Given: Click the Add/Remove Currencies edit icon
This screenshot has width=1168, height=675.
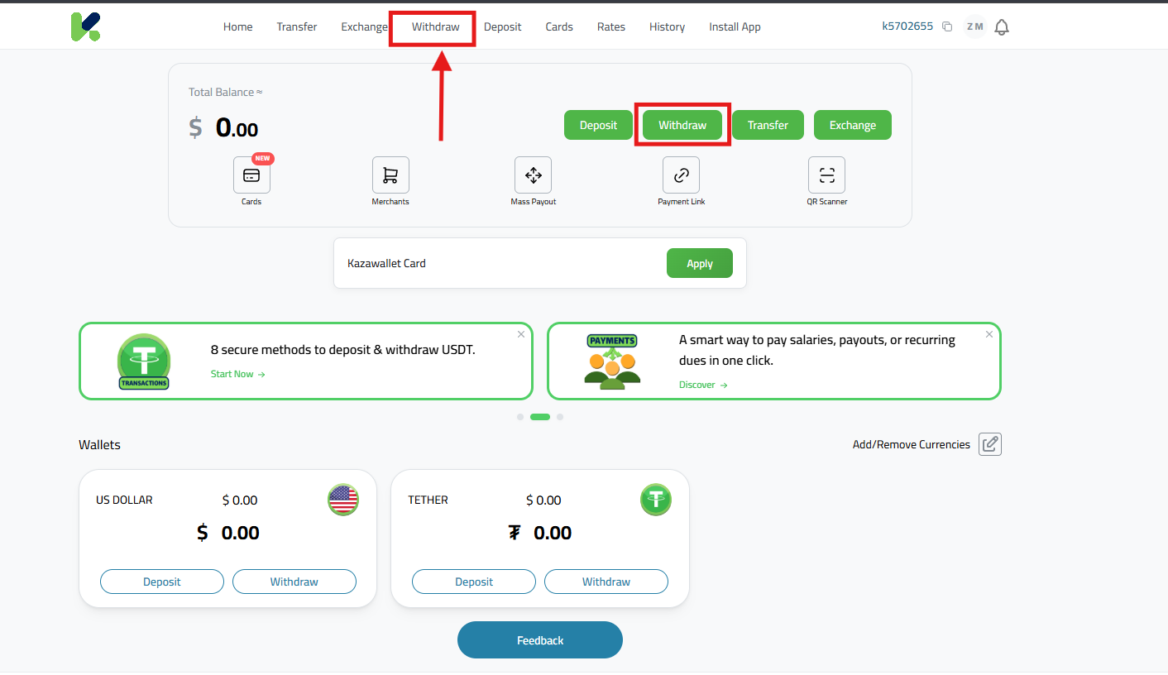Looking at the screenshot, I should coord(990,444).
